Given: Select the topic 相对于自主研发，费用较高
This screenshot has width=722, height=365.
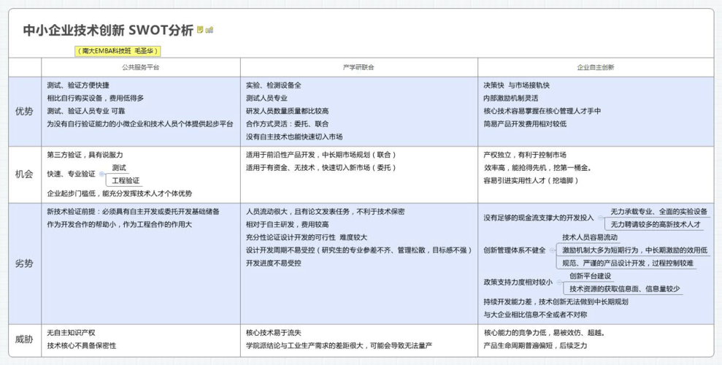Looking at the screenshot, I should tap(288, 225).
